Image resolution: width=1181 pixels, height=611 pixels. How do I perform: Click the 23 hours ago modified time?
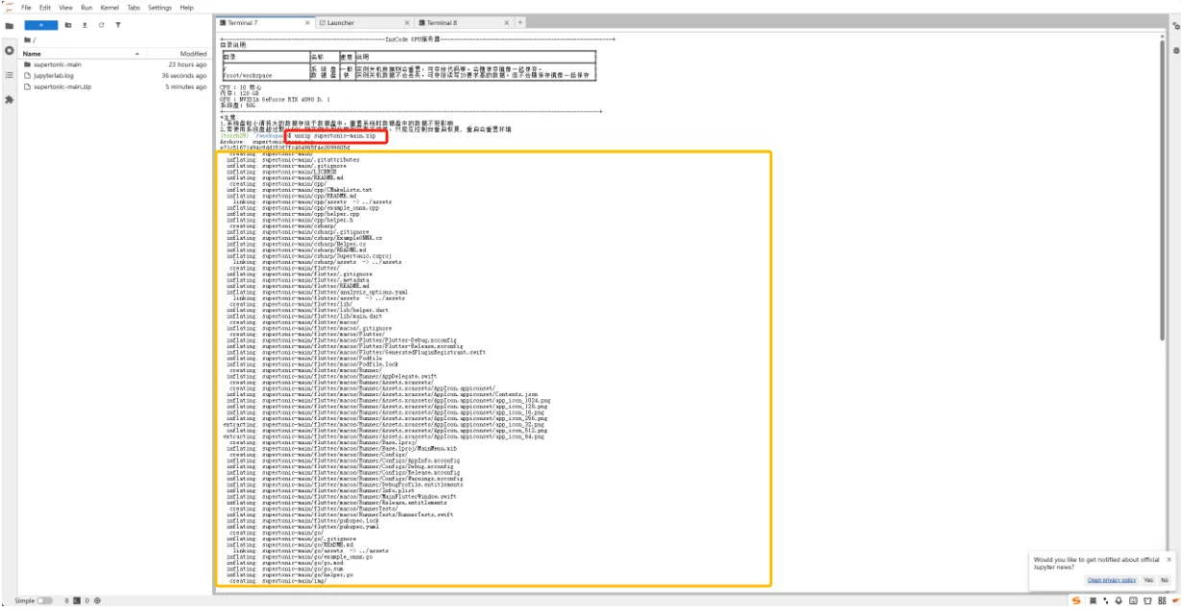point(187,64)
